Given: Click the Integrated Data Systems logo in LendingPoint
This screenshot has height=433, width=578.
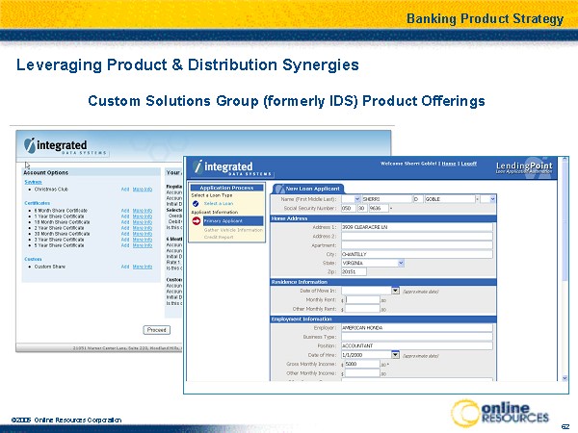Looking at the screenshot, I should tap(224, 168).
